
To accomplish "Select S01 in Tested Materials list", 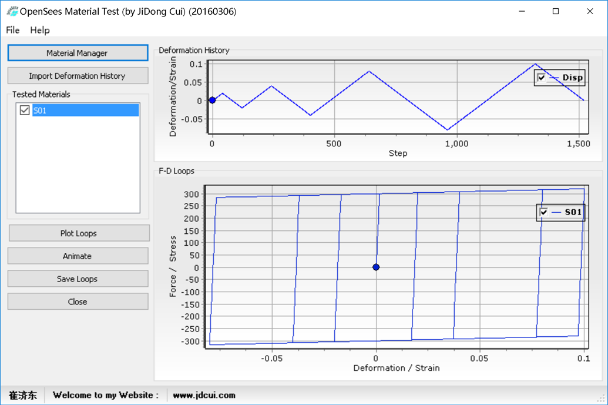I will tap(85, 110).
